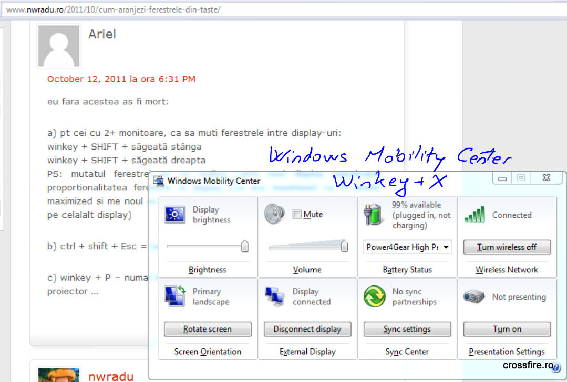
Task: Click the speaker volume icon
Action: pyautogui.click(x=274, y=214)
